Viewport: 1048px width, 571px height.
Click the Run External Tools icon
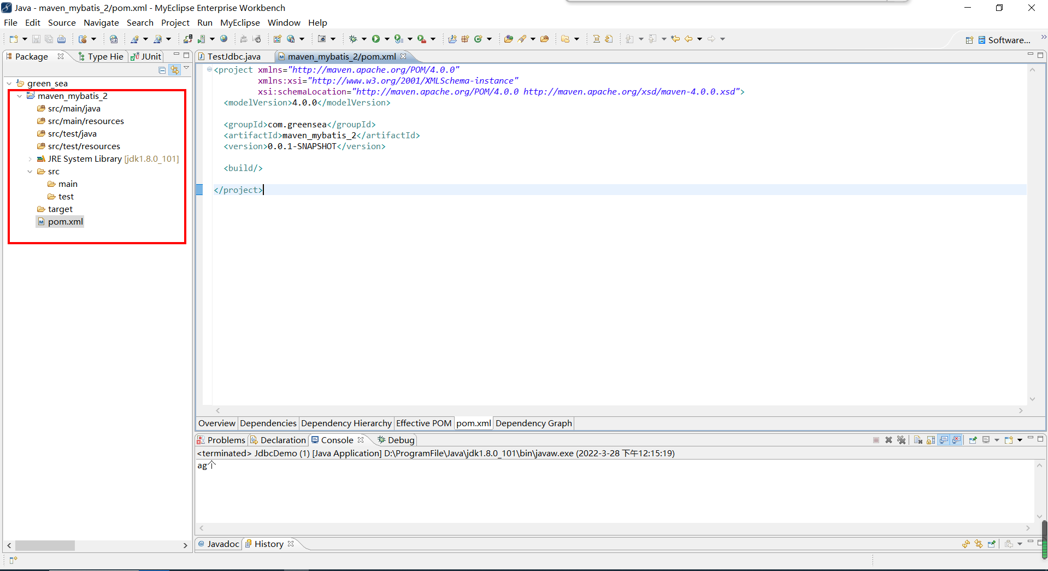[421, 39]
